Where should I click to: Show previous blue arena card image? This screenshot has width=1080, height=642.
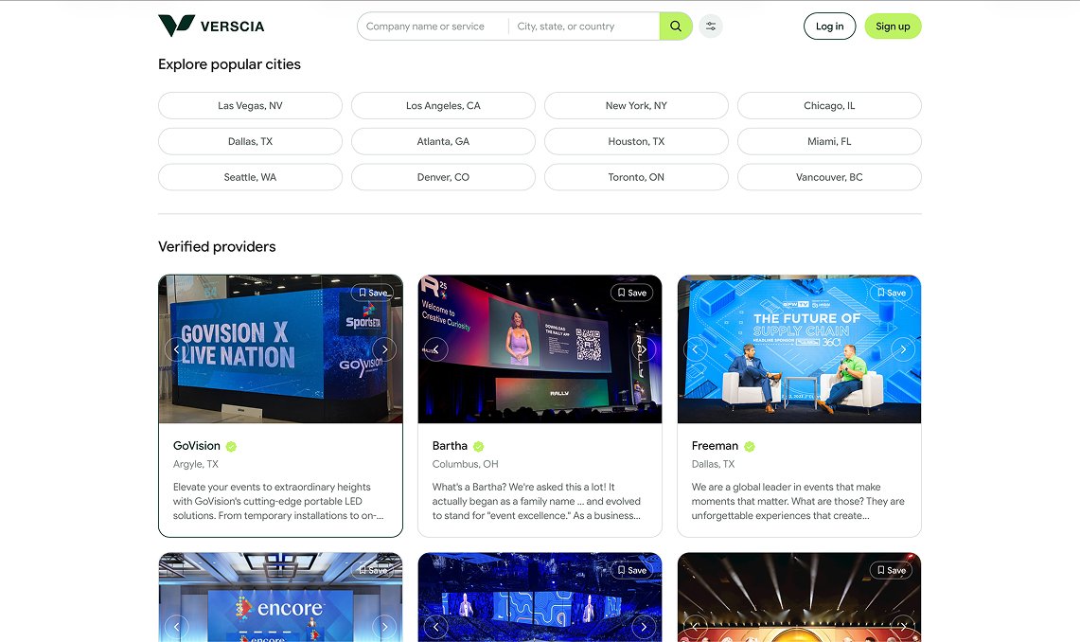pyautogui.click(x=436, y=627)
